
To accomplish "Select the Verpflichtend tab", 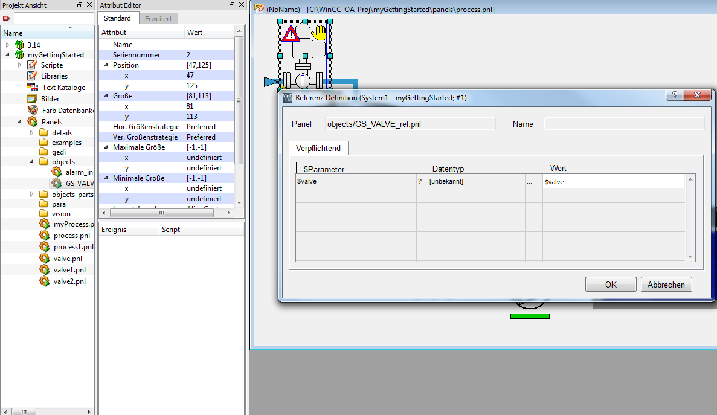I will pyautogui.click(x=318, y=149).
